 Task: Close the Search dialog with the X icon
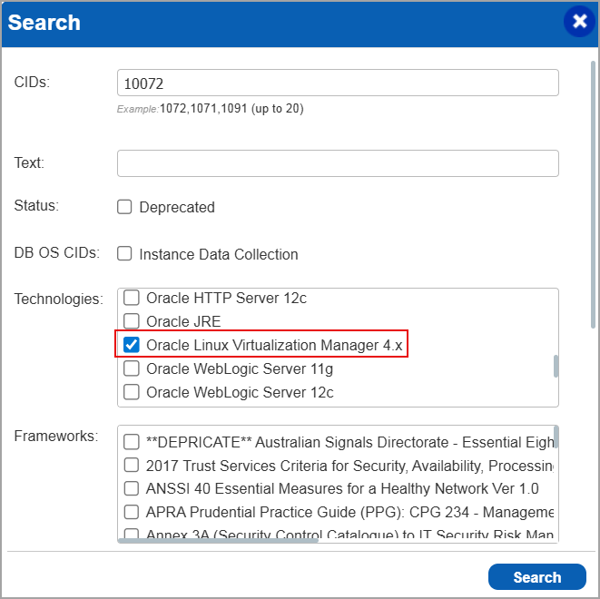tap(579, 22)
